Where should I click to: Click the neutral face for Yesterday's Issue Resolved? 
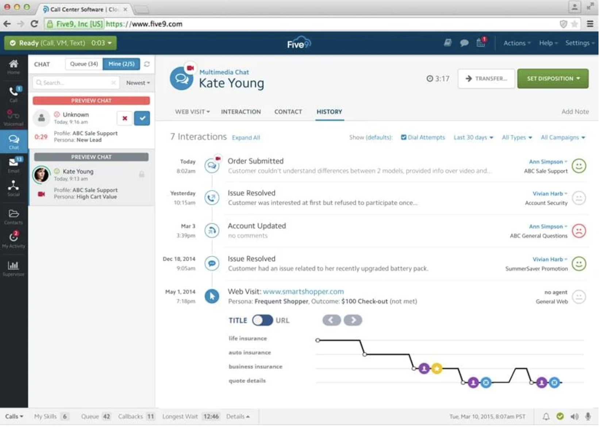point(579,198)
